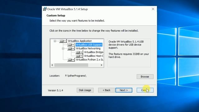Click the Browse button
Image resolution: width=199 pixels, height=112 pixels.
click(145, 77)
